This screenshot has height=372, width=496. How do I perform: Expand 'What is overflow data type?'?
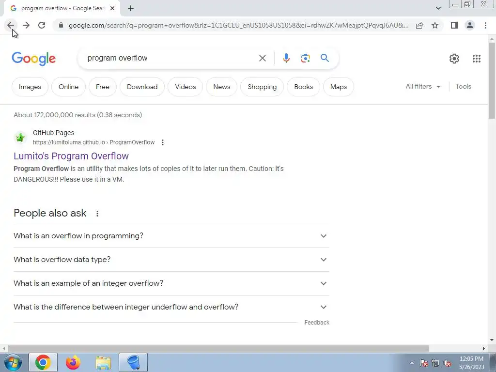(171, 260)
